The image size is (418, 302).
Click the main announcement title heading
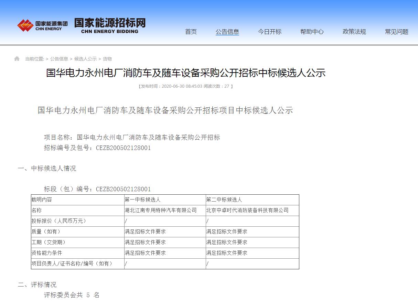[x=186, y=73]
